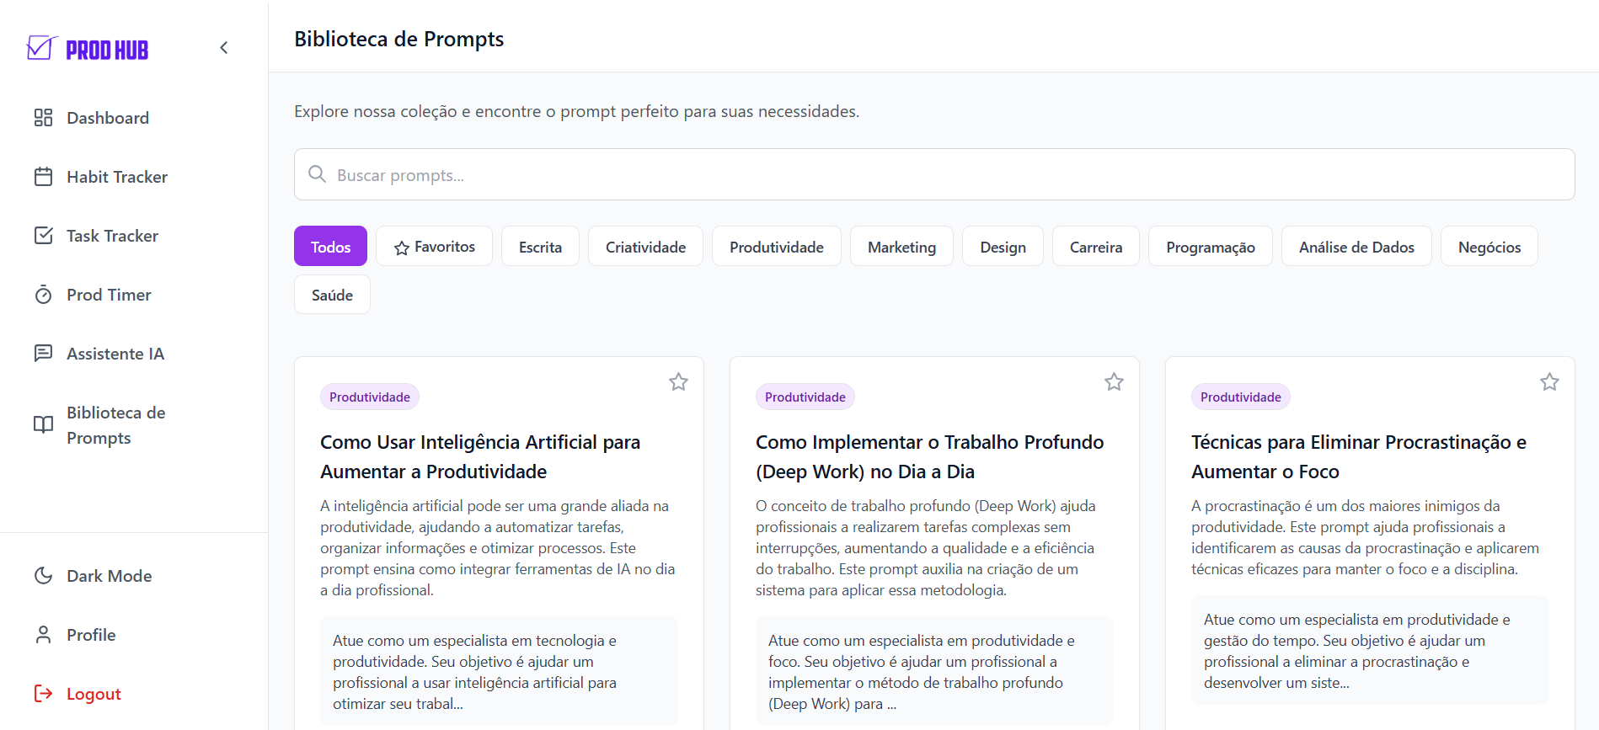Click the Procrastinação prompt preview box
The image size is (1599, 730).
click(1370, 650)
